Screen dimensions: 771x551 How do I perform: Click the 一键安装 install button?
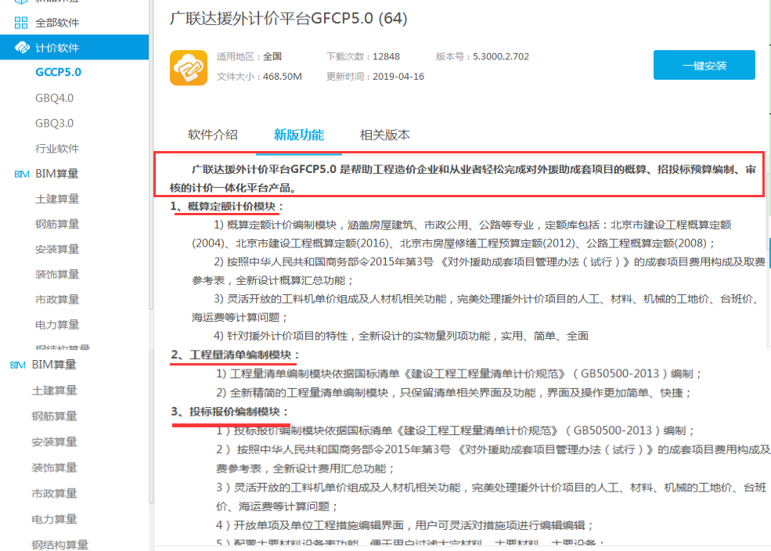coord(704,65)
